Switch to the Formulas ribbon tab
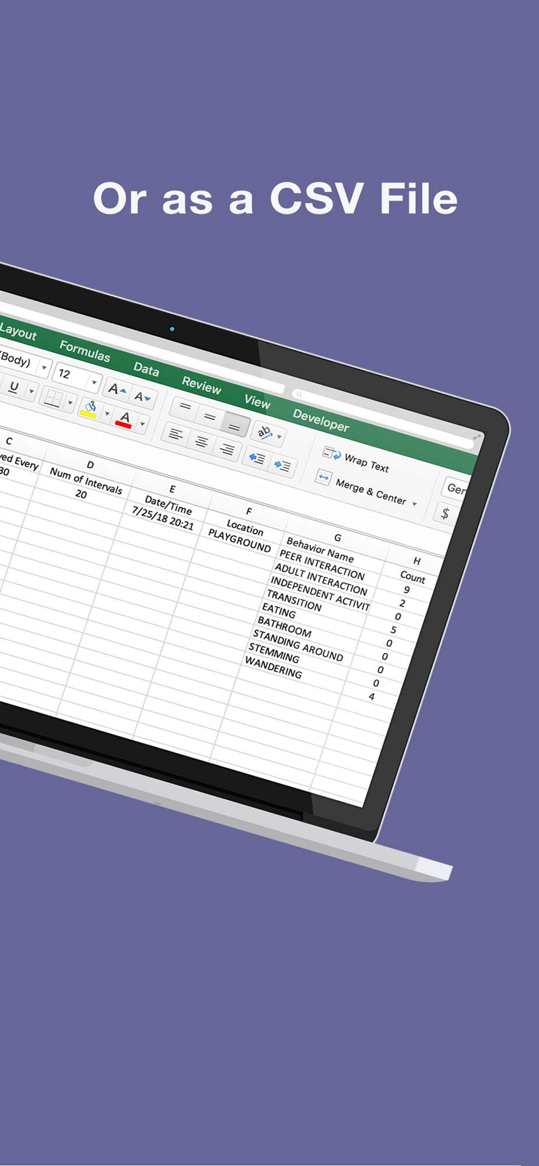 tap(85, 351)
